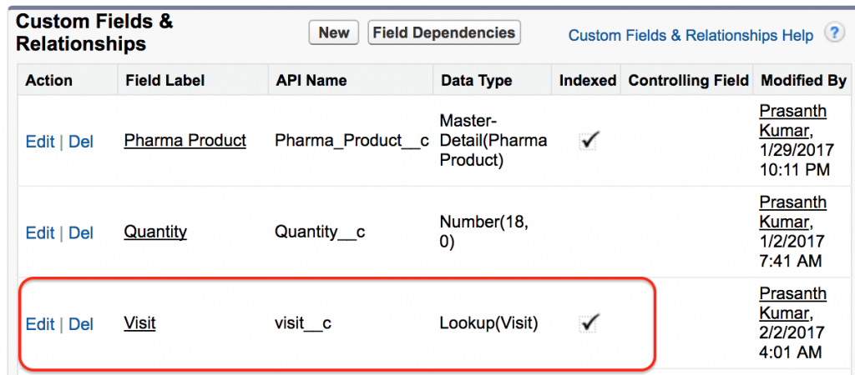Open the Quantity field label
855x375 pixels.
coord(155,232)
